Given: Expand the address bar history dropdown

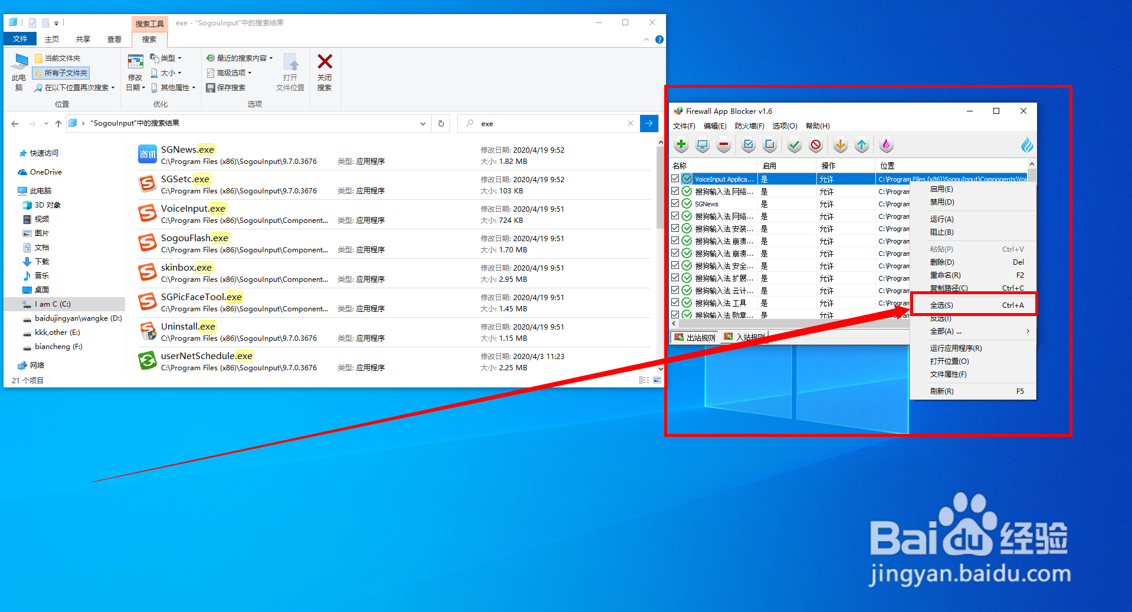Looking at the screenshot, I should (423, 123).
